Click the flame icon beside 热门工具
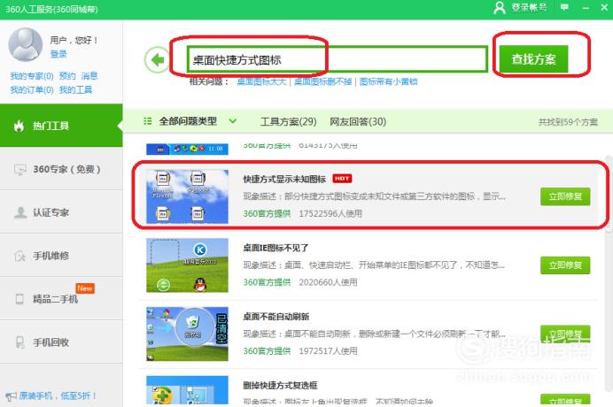 [x=19, y=126]
